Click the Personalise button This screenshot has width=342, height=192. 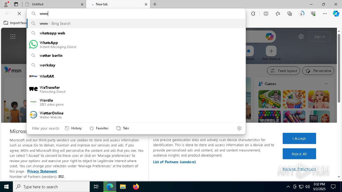[x=318, y=71]
